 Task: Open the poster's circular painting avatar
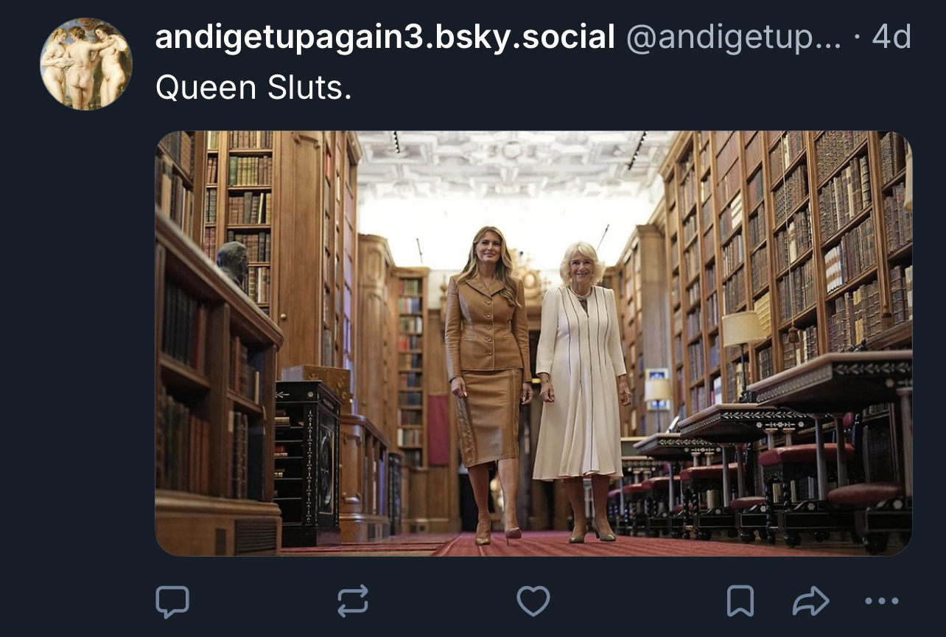point(86,64)
